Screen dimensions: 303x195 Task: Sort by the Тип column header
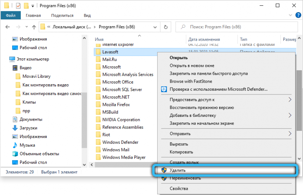[x=244, y=39]
